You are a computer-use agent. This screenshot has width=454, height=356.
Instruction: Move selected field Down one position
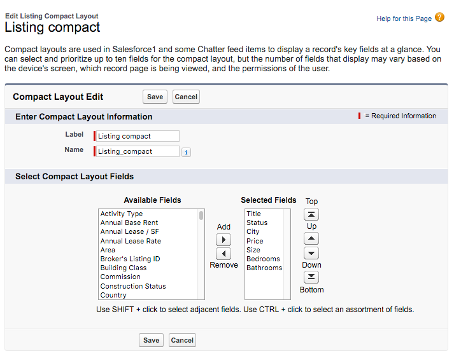311,253
